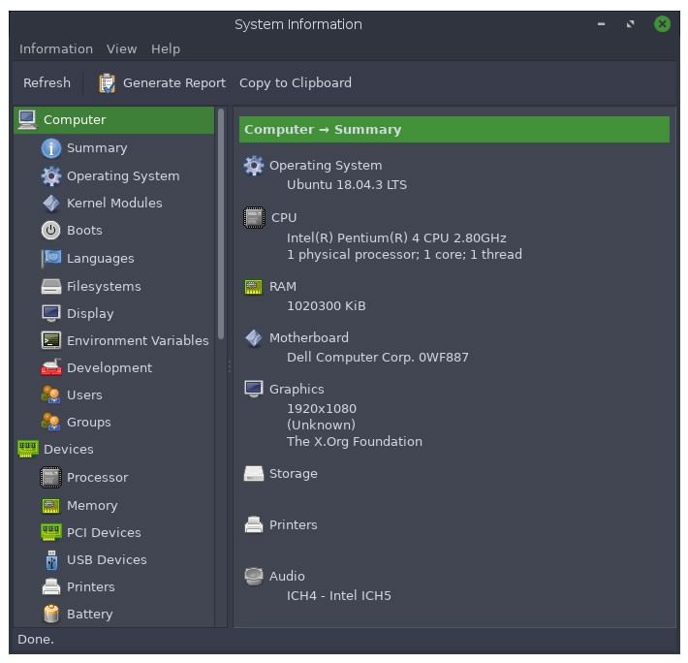Image resolution: width=688 pixels, height=663 pixels.
Task: Click '1920x1080' resolution value
Action: (x=321, y=408)
